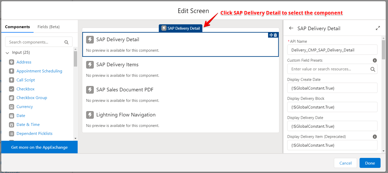Click the Date & Time component icon
Image resolution: width=388 pixels, height=173 pixels.
click(x=12, y=125)
